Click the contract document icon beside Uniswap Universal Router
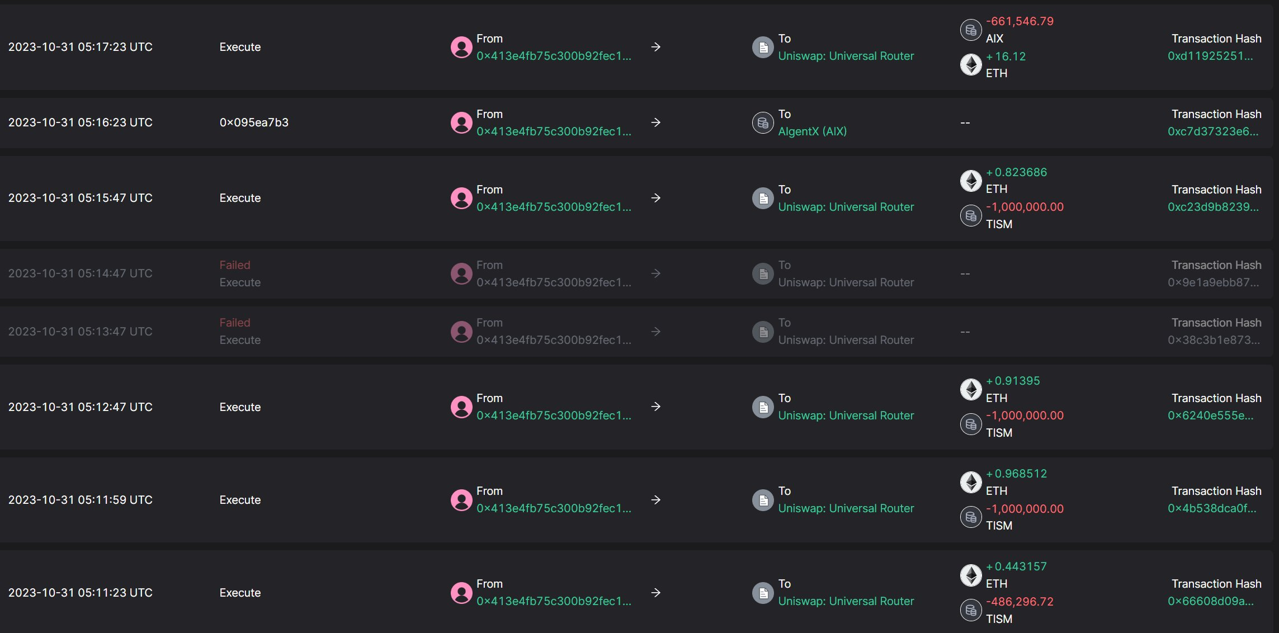The width and height of the screenshot is (1279, 633). (x=763, y=47)
